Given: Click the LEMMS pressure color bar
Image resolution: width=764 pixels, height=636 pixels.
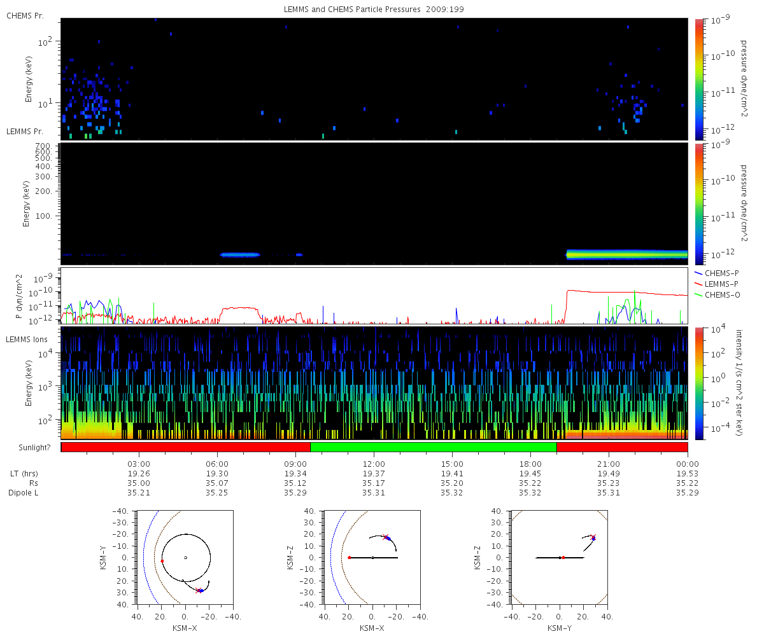Looking at the screenshot, I should (698, 204).
